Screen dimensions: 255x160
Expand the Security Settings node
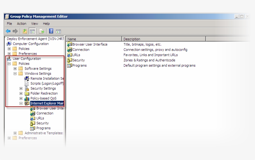(x=21, y=88)
